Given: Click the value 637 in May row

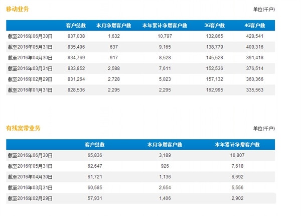Looking at the screenshot, I should (114, 47).
